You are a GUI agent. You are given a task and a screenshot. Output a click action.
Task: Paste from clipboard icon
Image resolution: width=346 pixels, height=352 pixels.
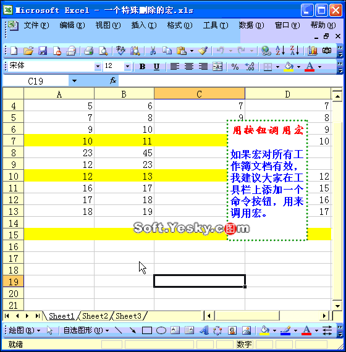(x=182, y=51)
